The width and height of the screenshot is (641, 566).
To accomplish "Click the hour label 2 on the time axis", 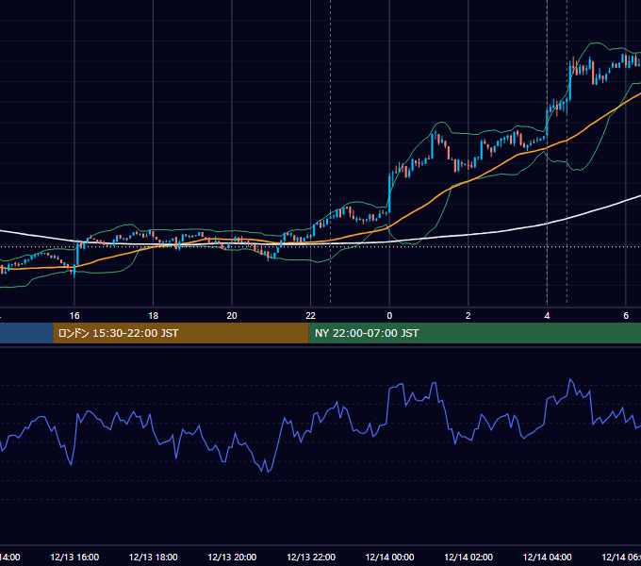I will tap(468, 316).
